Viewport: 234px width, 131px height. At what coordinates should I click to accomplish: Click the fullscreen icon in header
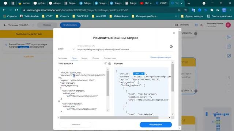(196, 25)
